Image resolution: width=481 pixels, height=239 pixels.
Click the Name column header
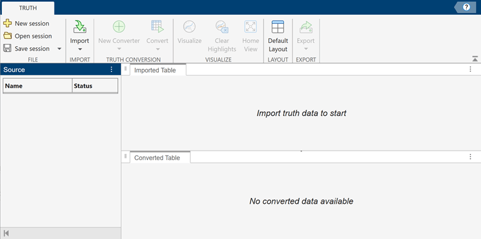[x=37, y=86]
